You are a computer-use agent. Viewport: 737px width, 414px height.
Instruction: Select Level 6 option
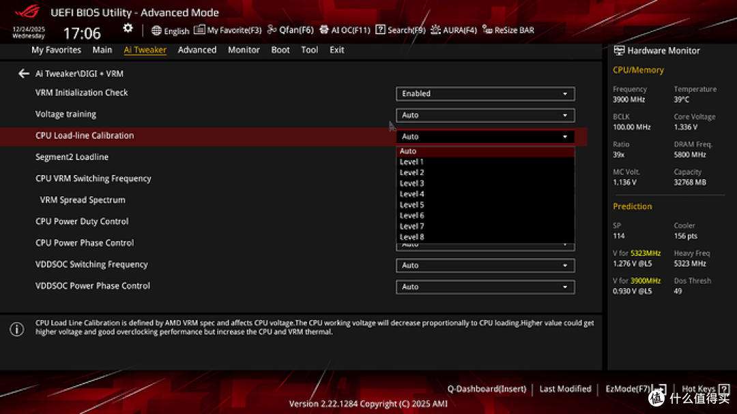485,216
